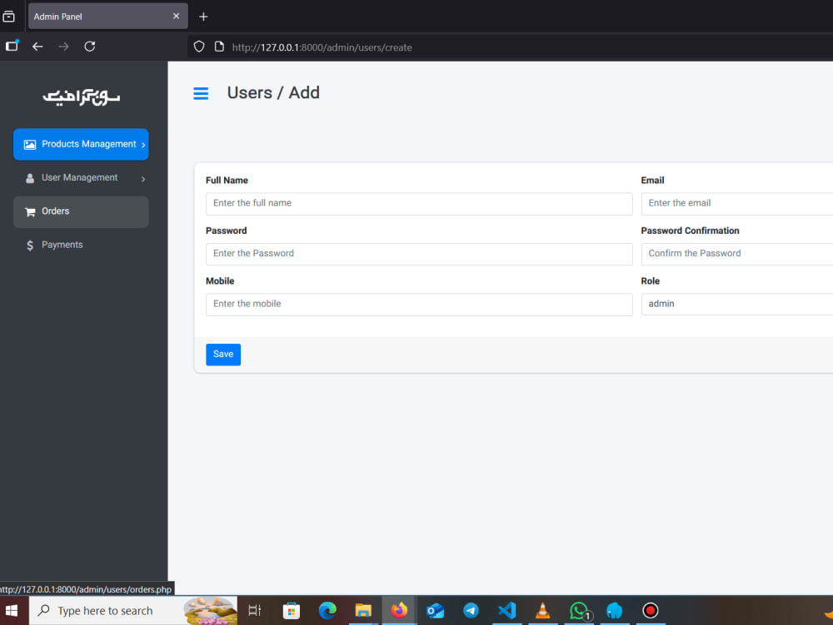Go to Orders page
The width and height of the screenshot is (833, 625).
81,211
